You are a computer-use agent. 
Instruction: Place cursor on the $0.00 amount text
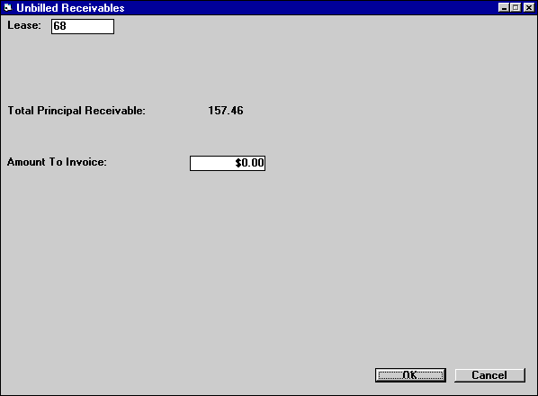[x=249, y=163]
